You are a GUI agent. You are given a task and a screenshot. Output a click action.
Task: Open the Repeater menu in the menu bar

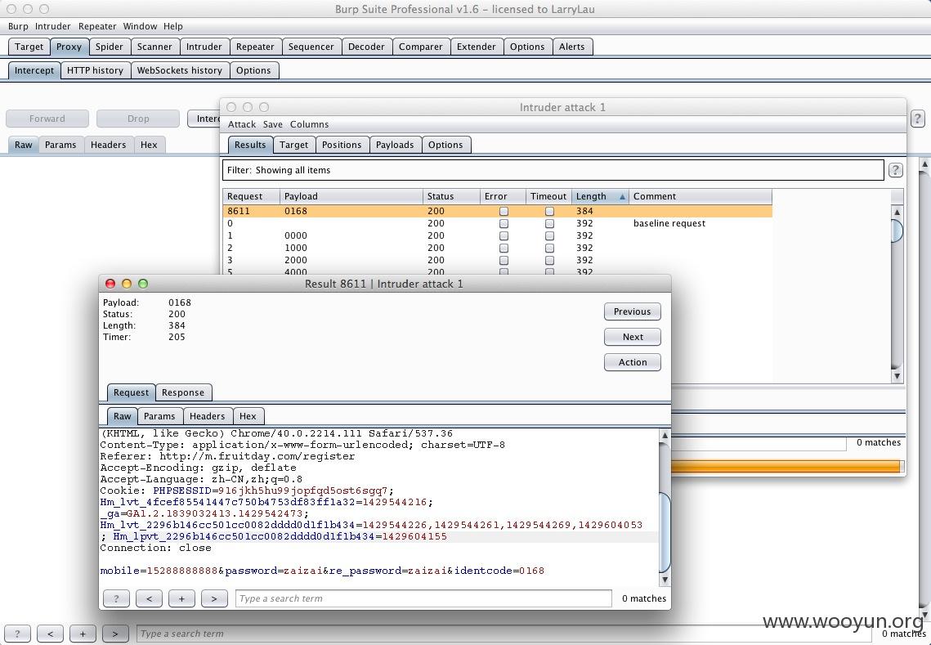97,26
